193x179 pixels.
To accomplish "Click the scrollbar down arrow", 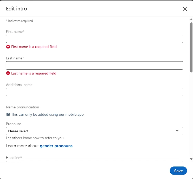I will 191,159.
